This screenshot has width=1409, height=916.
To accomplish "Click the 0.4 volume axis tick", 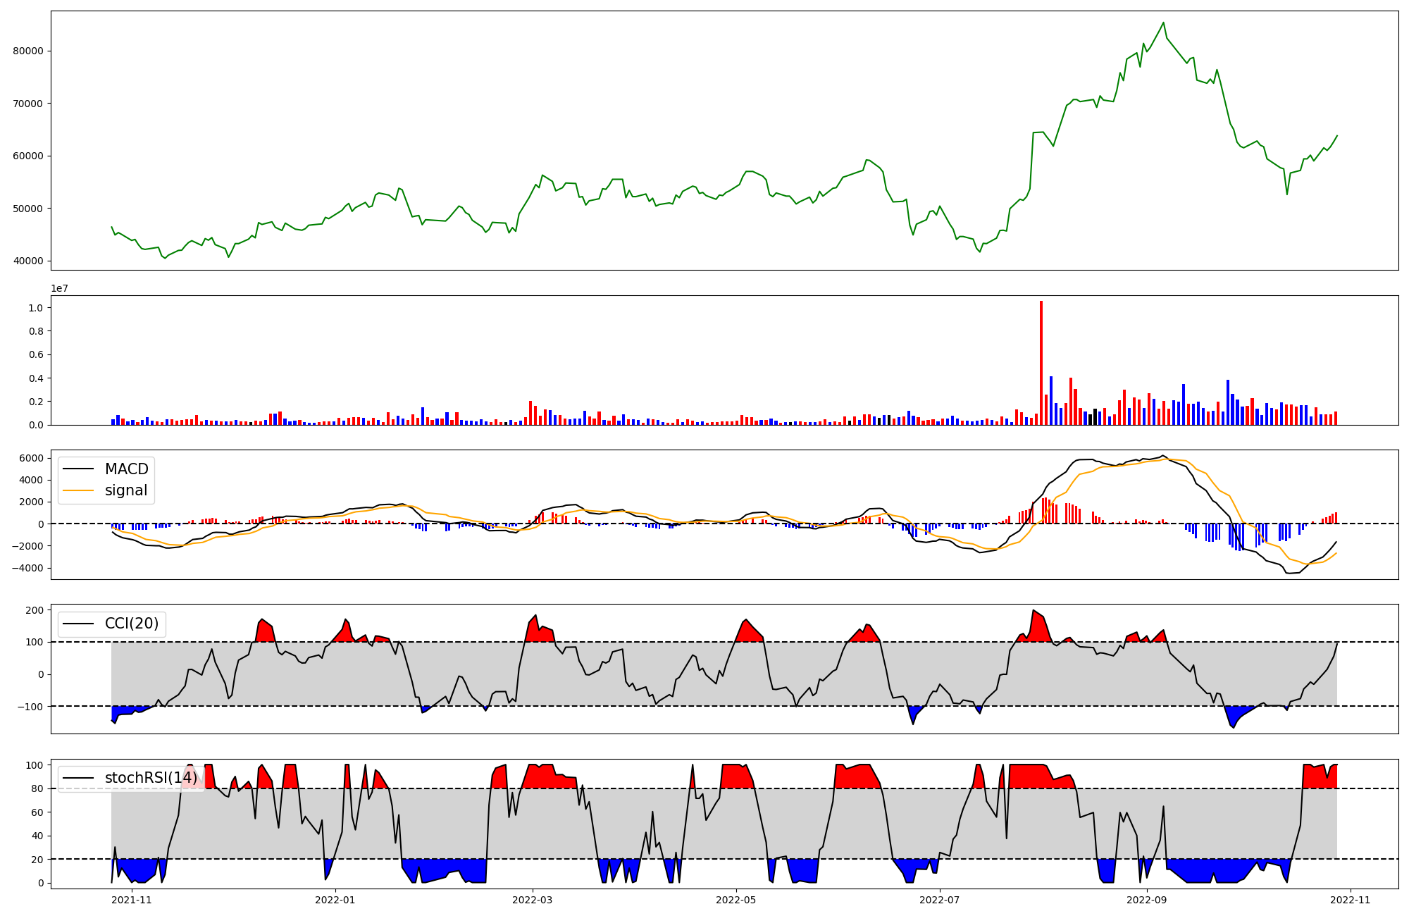I will pyautogui.click(x=36, y=378).
